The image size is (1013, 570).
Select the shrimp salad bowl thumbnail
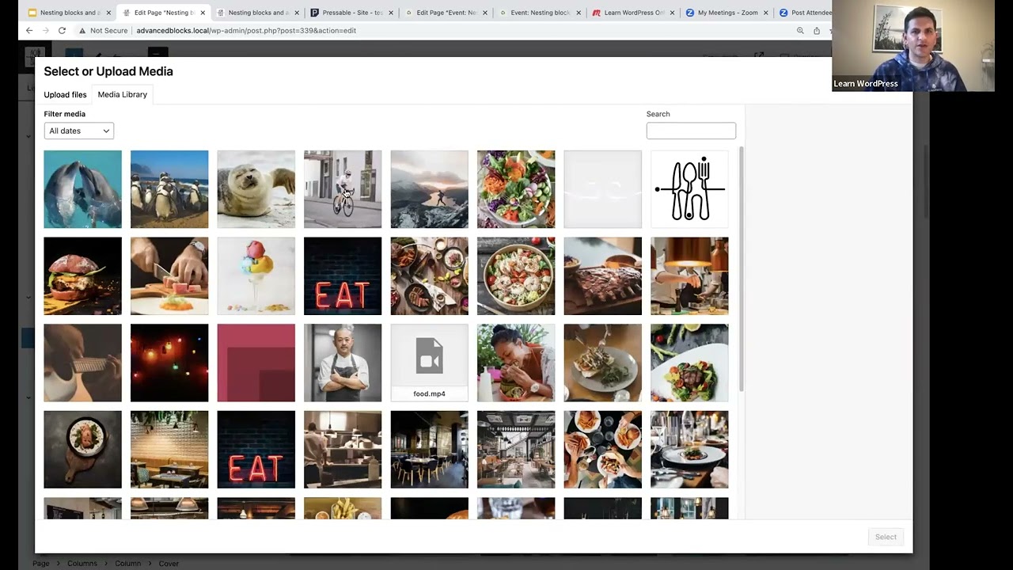[x=516, y=276]
